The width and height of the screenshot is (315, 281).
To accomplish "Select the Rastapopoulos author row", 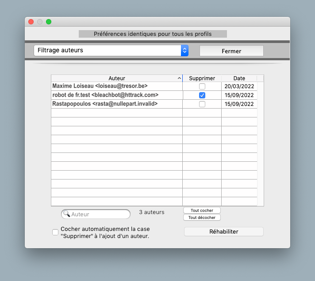I will click(x=105, y=104).
